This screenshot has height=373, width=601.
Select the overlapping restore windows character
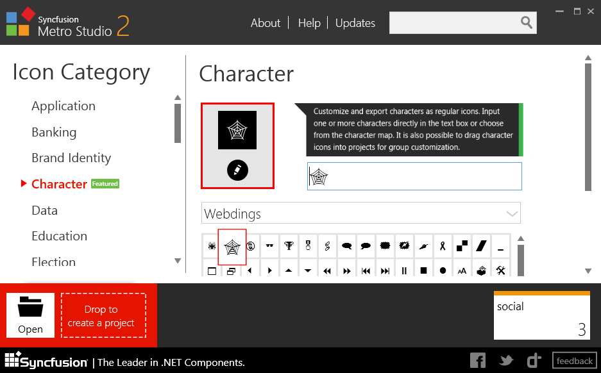pyautogui.click(x=231, y=270)
